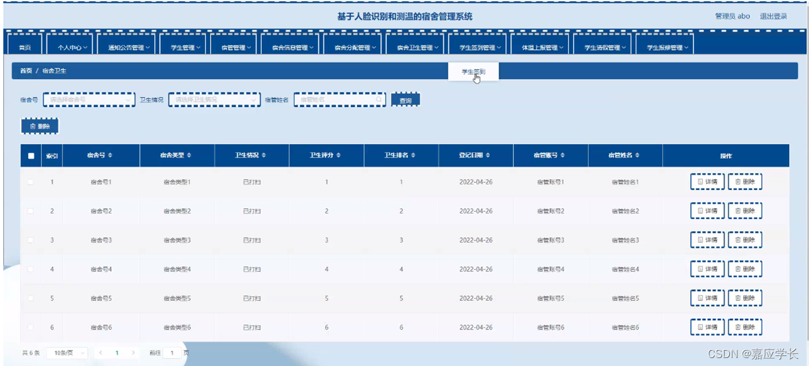Sort table by 宿管姓名 column arrows
The image size is (809, 366).
click(x=637, y=155)
